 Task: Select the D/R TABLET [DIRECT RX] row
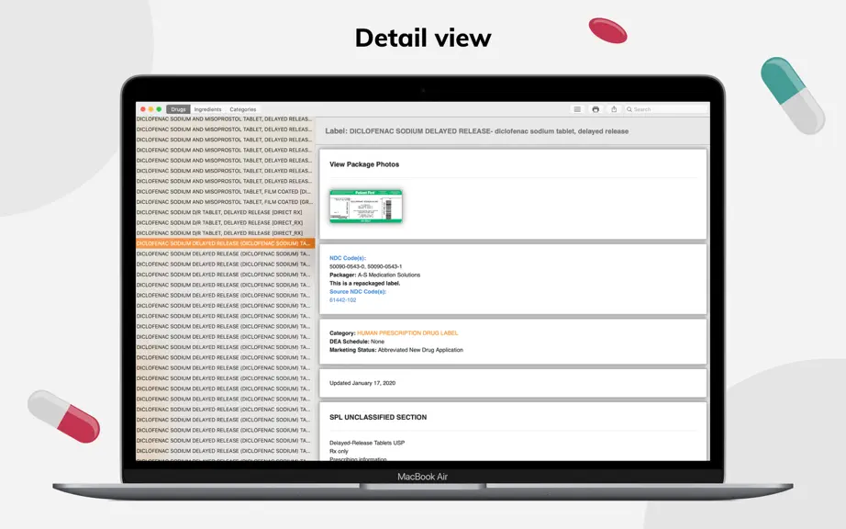tap(225, 212)
